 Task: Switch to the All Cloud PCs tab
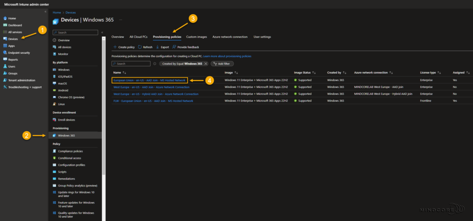(x=139, y=37)
